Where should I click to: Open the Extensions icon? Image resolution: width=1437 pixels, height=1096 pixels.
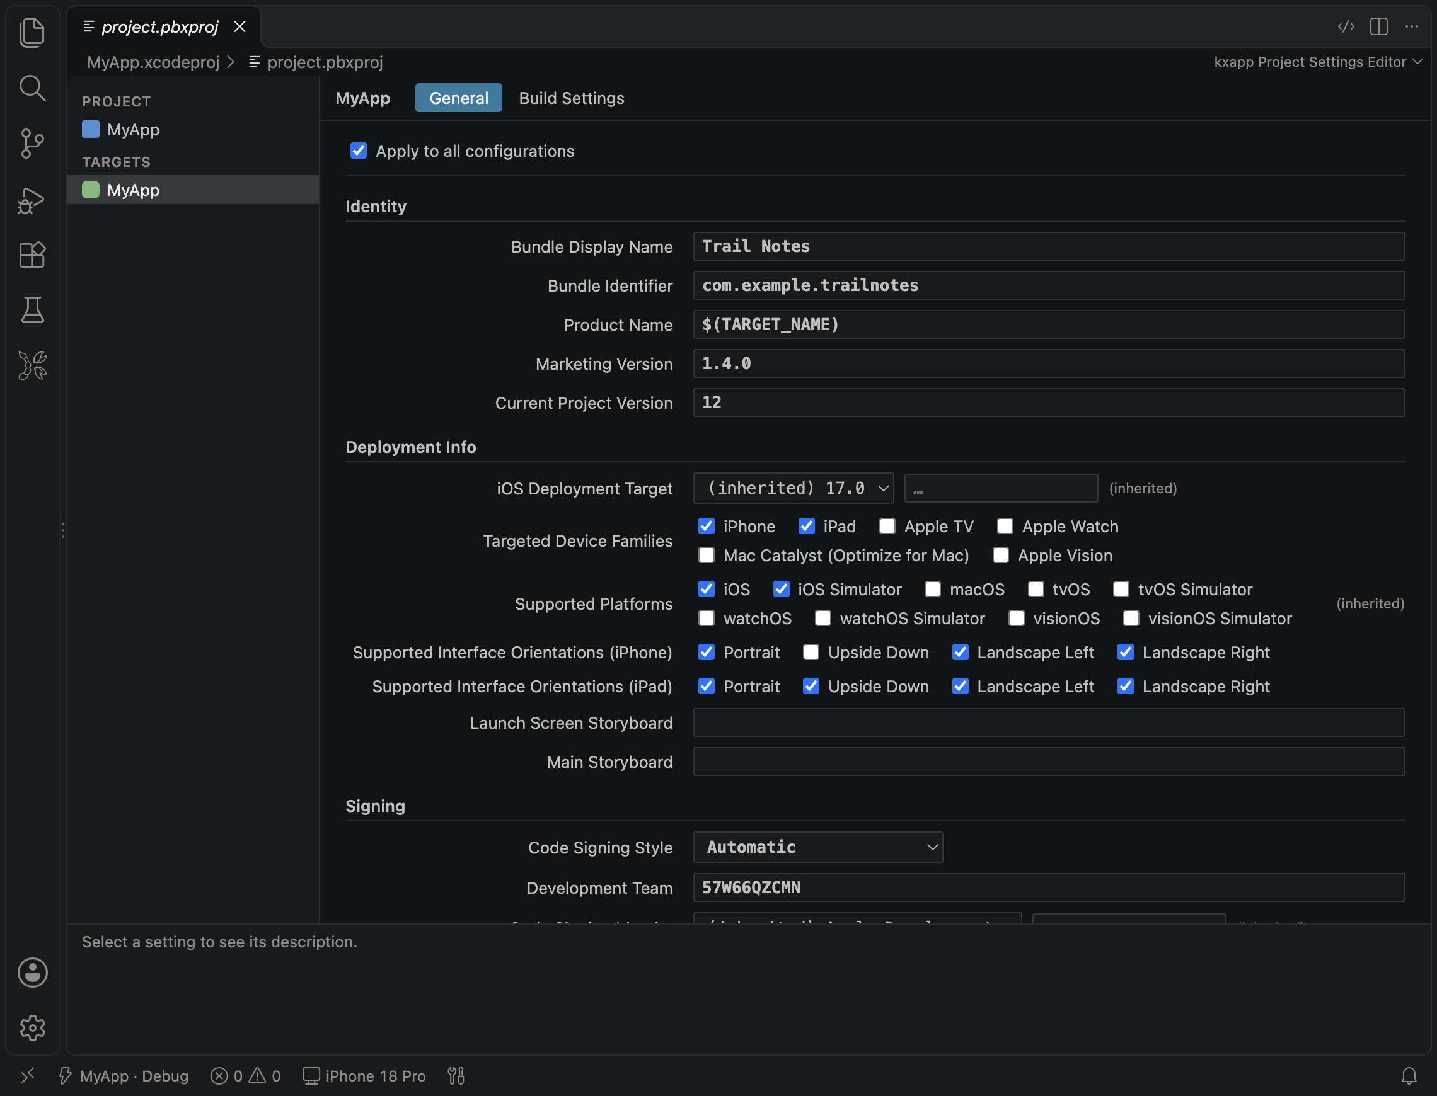click(x=32, y=255)
